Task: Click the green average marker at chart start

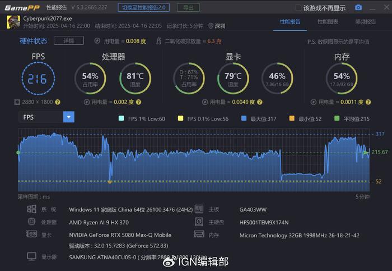Action: [18, 152]
